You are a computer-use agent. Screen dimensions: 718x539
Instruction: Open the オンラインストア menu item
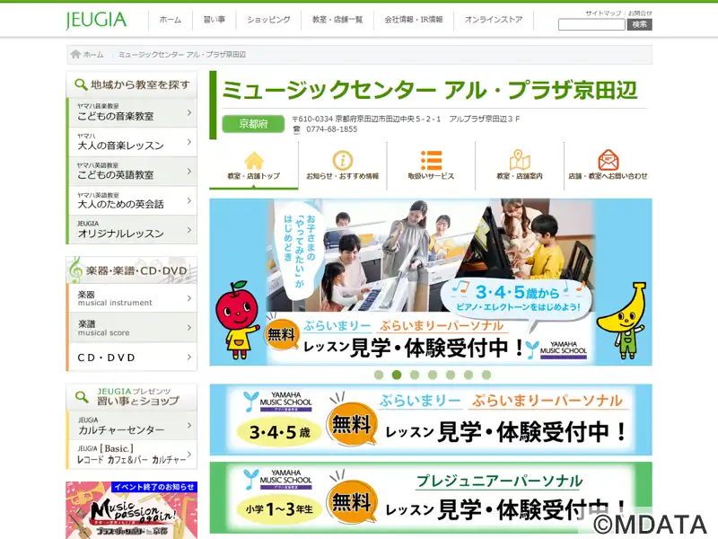[494, 20]
